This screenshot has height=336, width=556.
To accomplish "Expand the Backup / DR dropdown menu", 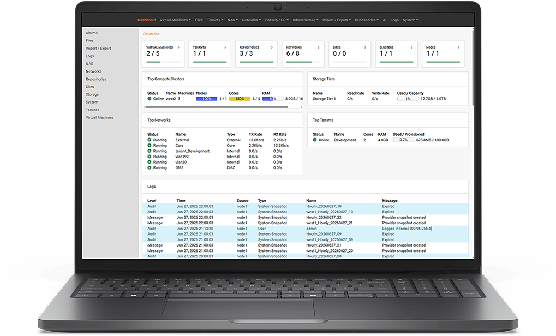I will pyautogui.click(x=277, y=20).
